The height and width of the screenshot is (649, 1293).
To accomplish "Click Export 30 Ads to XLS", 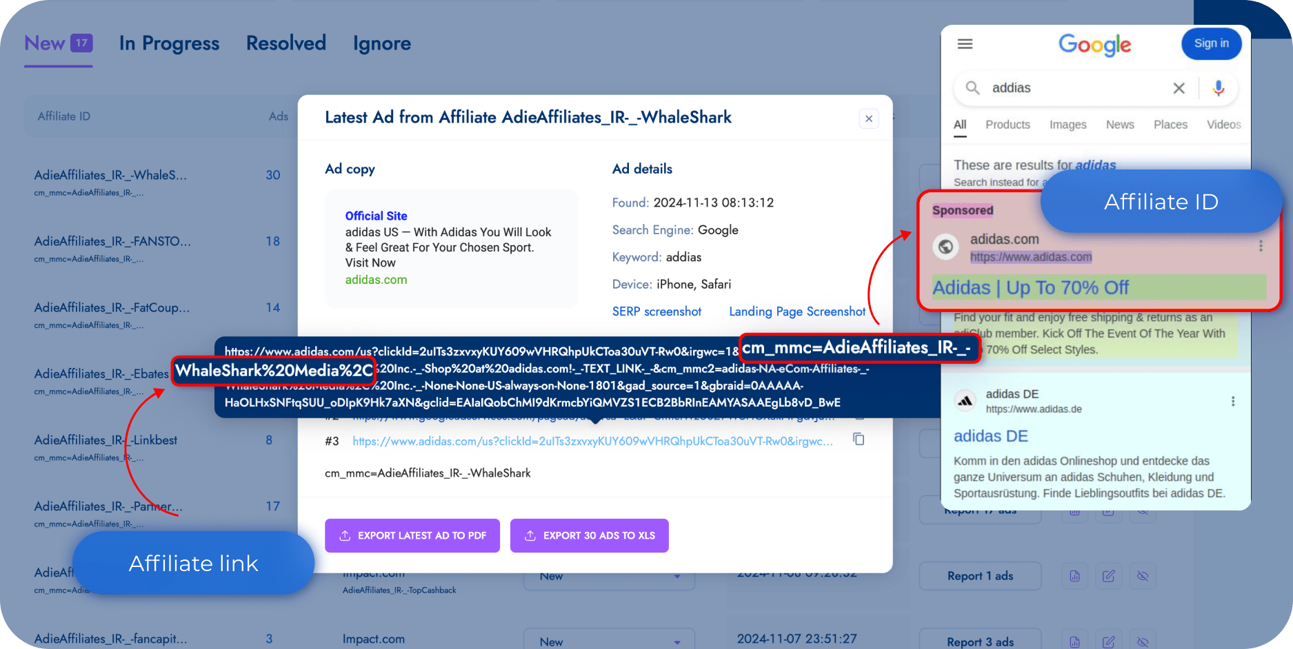I will (x=590, y=535).
